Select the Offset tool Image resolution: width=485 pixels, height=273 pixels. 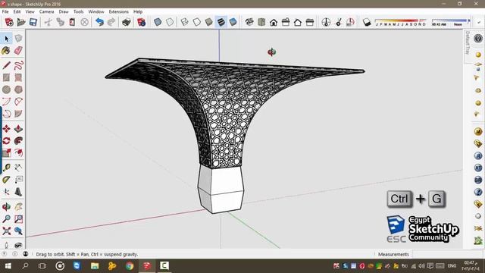click(18, 152)
